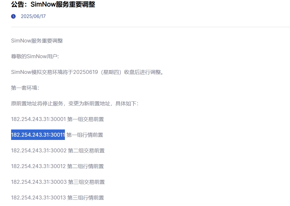
Task: Click the line 'SimNow服务重要调整' in the body
Action: tap(37, 41)
